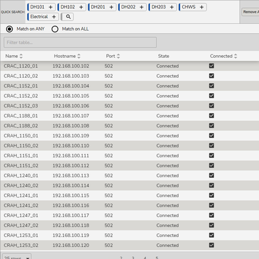Click the Remove button at top right
The width and height of the screenshot is (259, 259).
250,12
